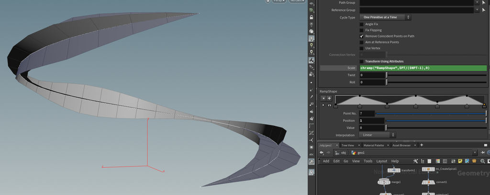Select the highlighted headlight bulb icon
The image size is (490, 195).
click(311, 39)
